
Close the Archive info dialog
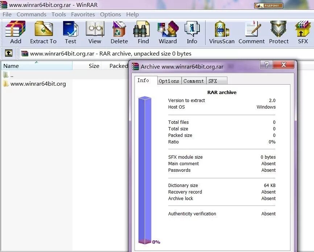point(284,65)
